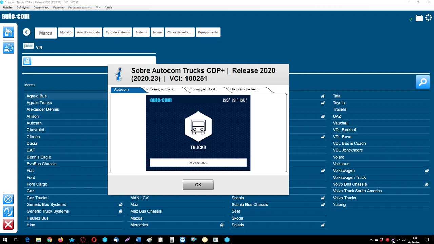
Task: Open the Definições menu
Action: (x=23, y=7)
